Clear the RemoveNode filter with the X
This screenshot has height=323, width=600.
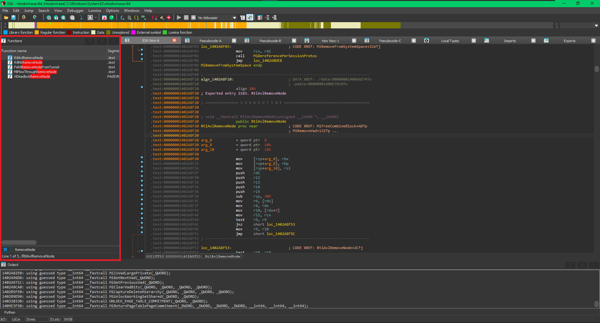click(x=5, y=250)
